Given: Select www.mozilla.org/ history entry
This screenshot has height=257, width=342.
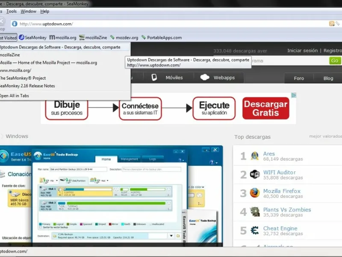Looking at the screenshot, I should tap(65, 70).
